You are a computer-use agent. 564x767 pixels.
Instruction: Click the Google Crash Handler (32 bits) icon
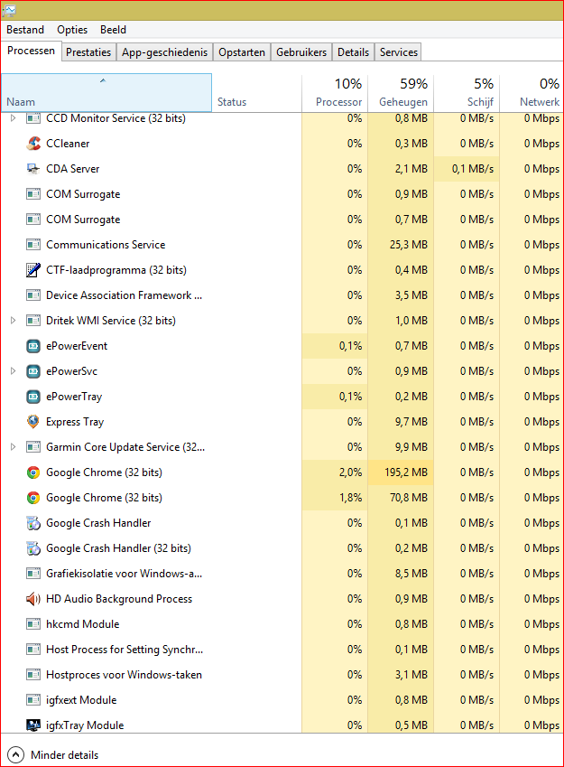point(33,548)
